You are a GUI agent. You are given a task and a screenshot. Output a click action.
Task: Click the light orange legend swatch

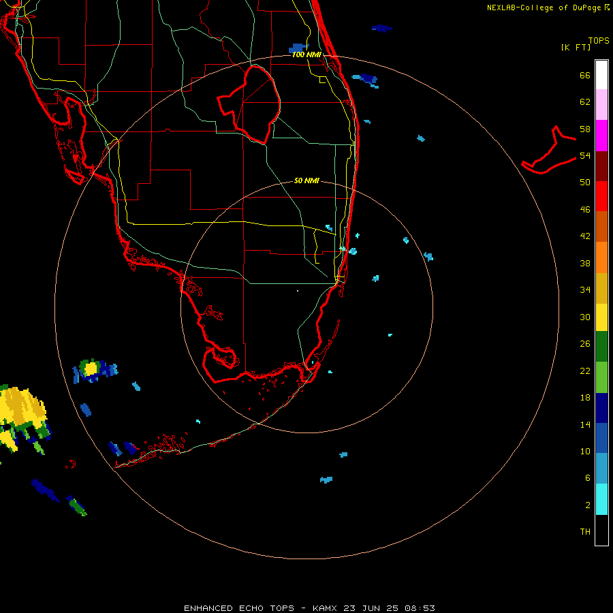coord(601,257)
